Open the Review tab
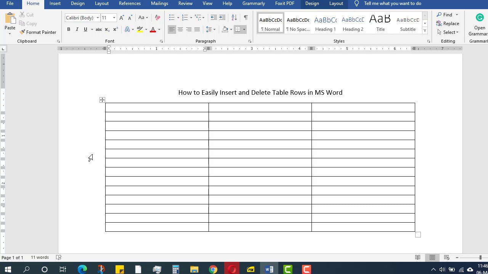488x274 pixels. pos(185,3)
